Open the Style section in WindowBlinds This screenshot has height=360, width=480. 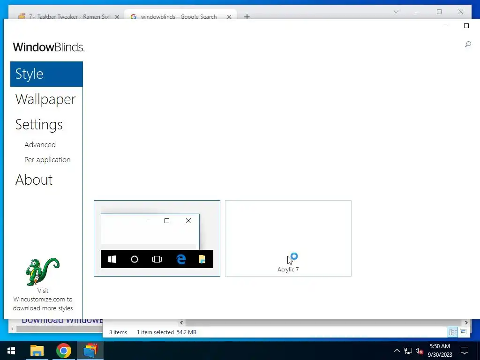pyautogui.click(x=46, y=74)
